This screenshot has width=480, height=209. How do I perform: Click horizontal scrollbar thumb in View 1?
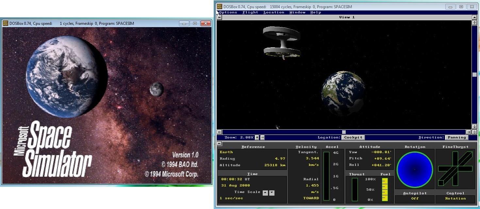point(344,132)
